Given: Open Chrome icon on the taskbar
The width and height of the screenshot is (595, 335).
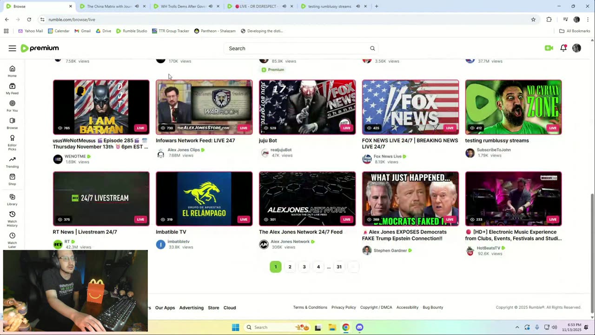Looking at the screenshot, I should click(x=345, y=327).
